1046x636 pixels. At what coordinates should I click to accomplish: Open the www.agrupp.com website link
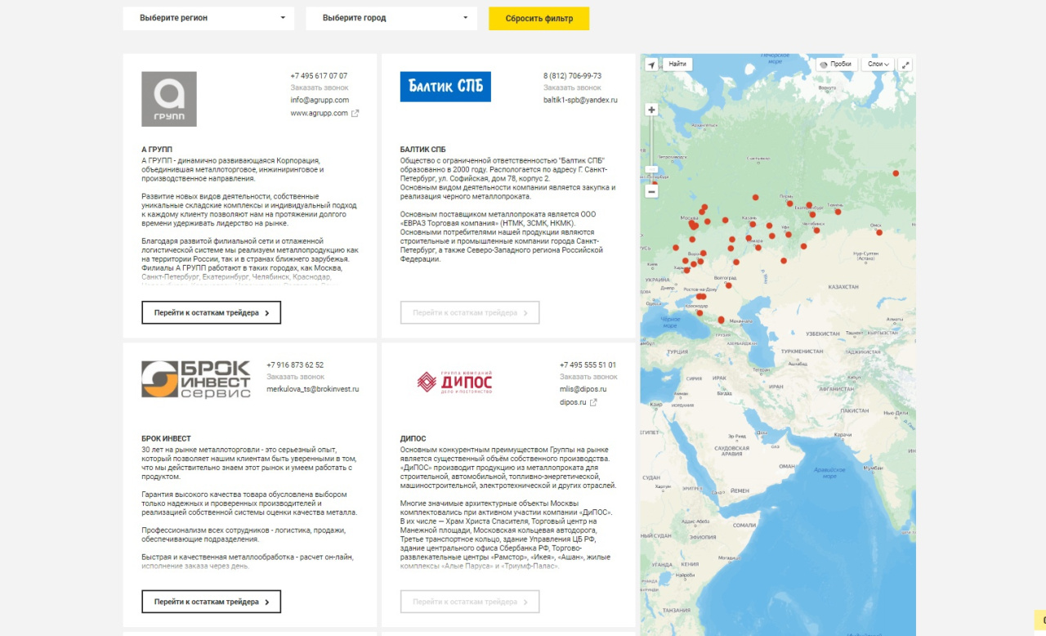[319, 114]
